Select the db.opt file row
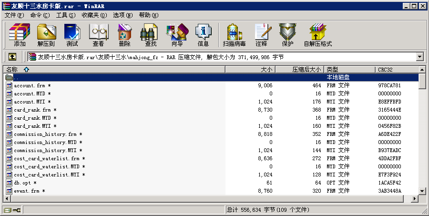This screenshot has height=216, width=429. [x=25, y=183]
